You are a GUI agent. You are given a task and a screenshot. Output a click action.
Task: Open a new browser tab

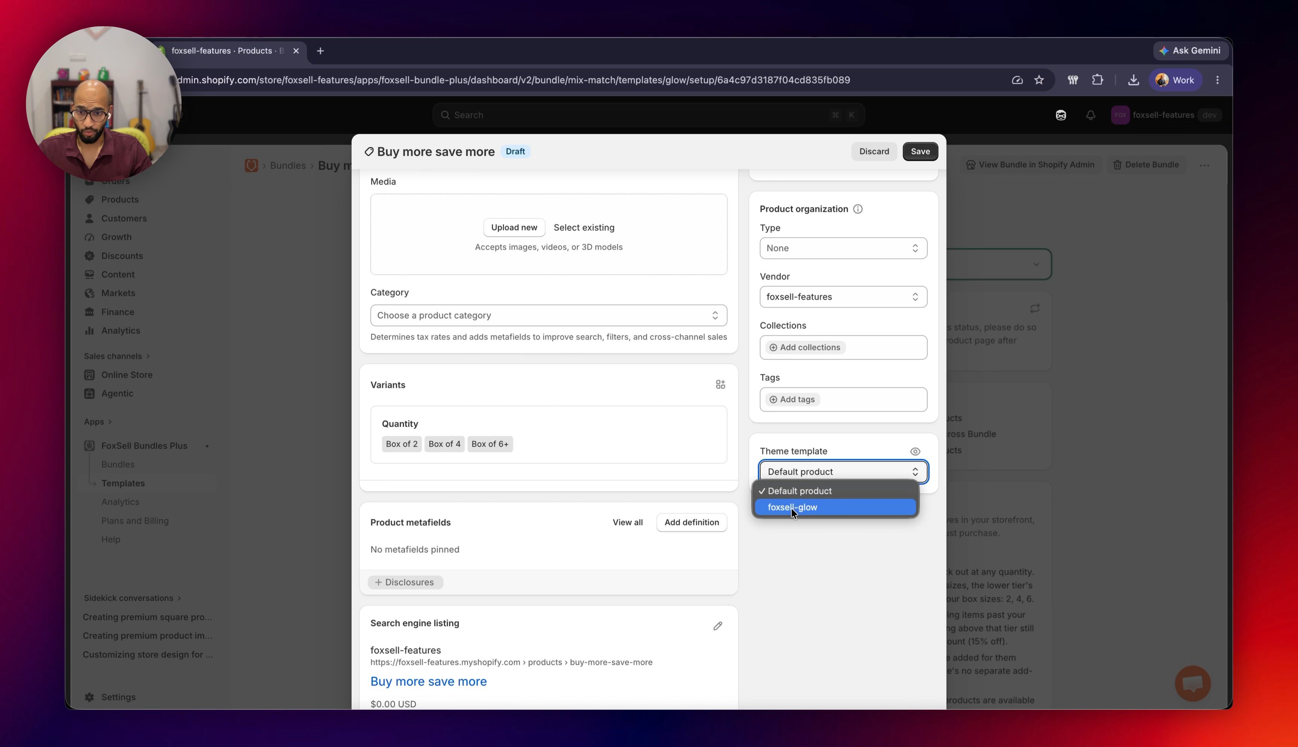(320, 51)
